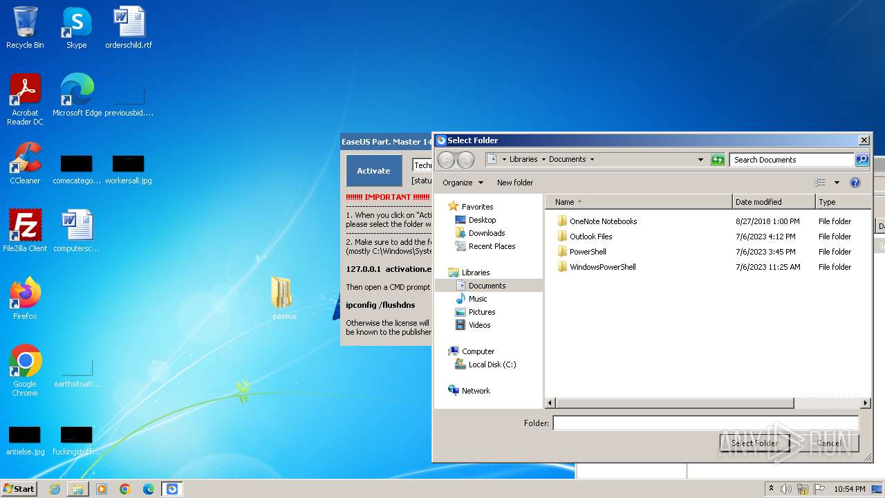This screenshot has height=498, width=885.
Task: Click the horizontal scrollbar left arrow
Action: [550, 403]
